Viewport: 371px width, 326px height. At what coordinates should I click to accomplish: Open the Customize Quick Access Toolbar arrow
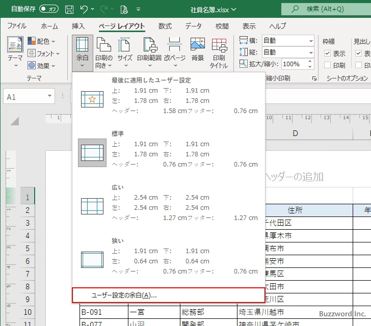pos(139,9)
